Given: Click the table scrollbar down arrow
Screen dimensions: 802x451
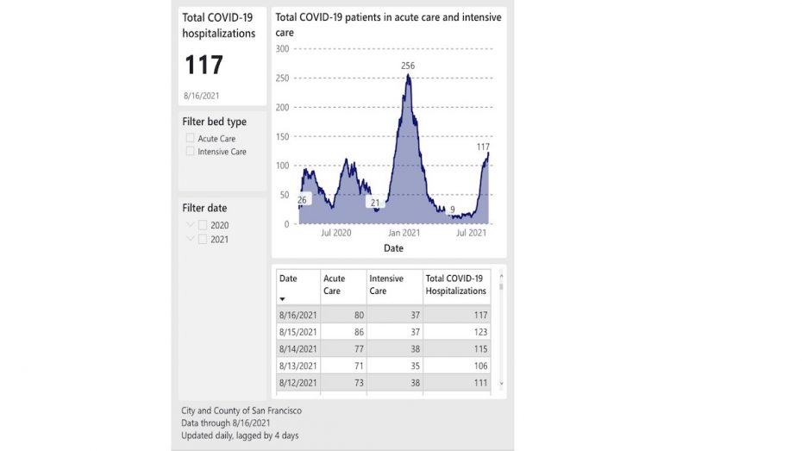Looking at the screenshot, I should point(500,384).
